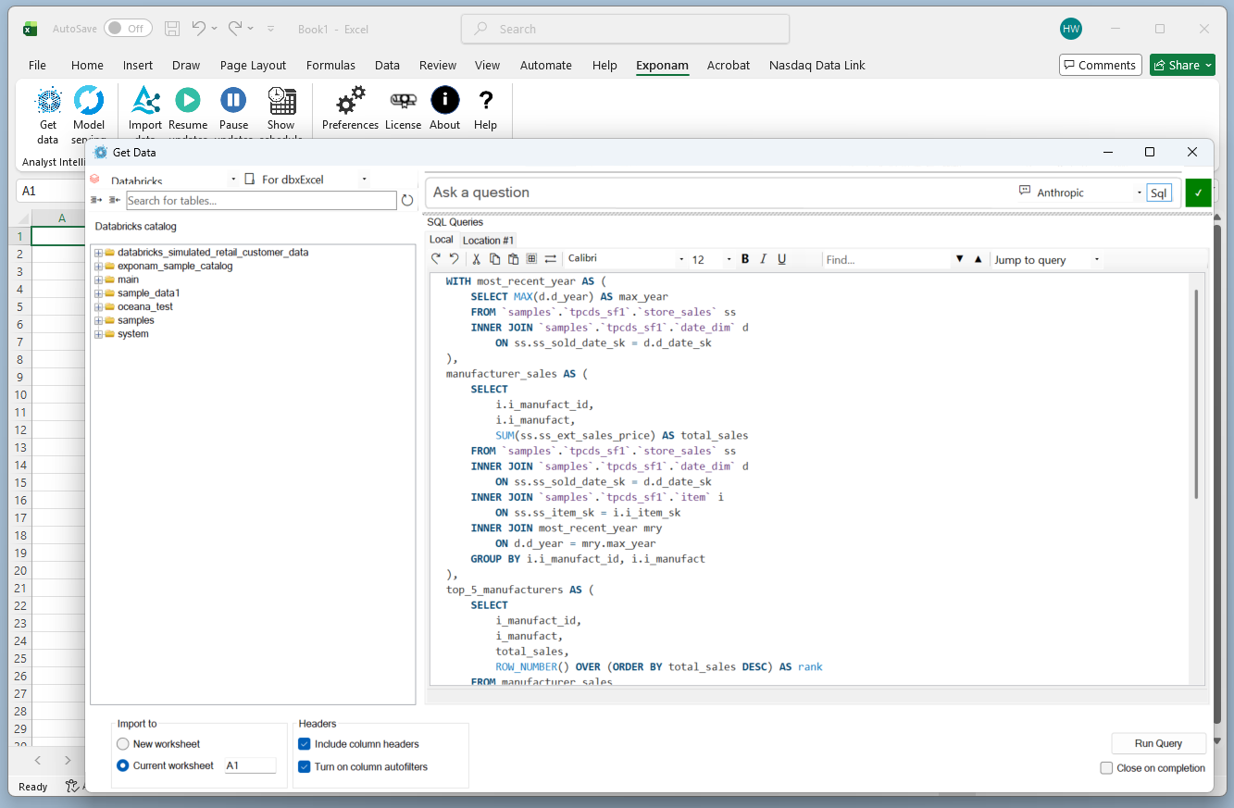
Task: Click the undo icon in SQL toolbar
Action: 454,259
